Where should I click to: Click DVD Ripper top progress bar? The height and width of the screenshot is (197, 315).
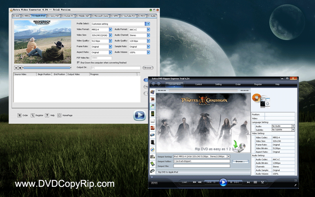(x=203, y=91)
